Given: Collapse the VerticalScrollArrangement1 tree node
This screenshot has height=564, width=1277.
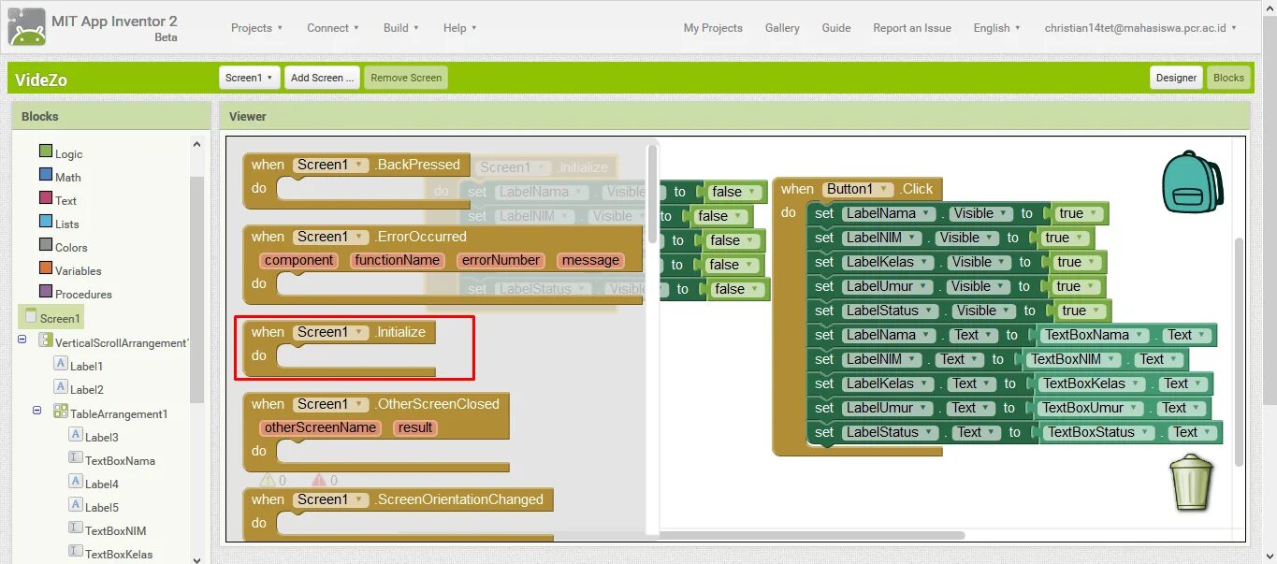Looking at the screenshot, I should point(22,340).
